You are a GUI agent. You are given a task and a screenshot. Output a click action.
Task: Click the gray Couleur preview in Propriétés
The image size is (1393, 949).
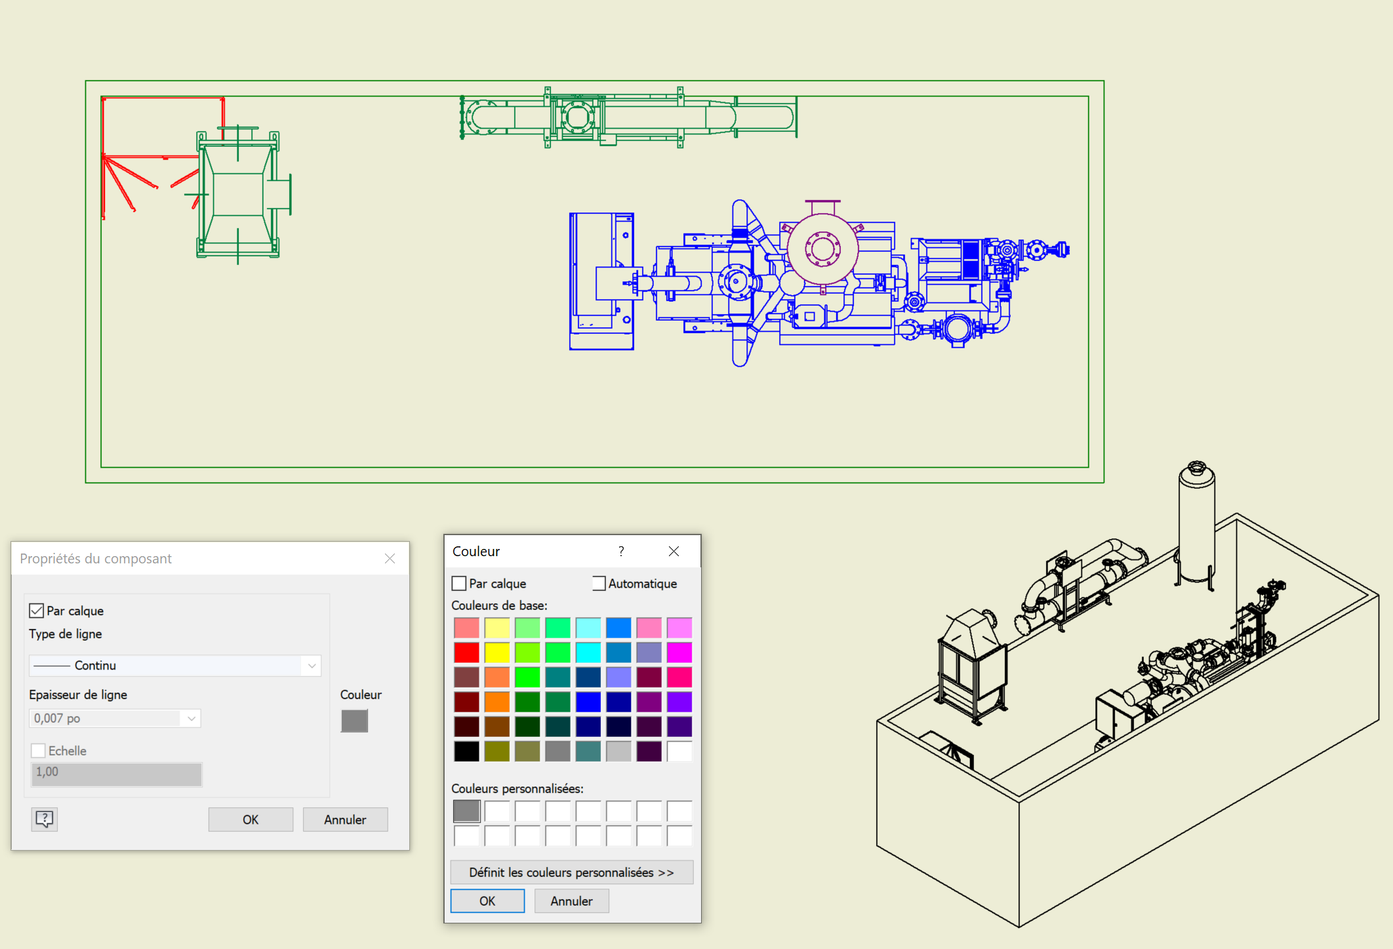354,721
